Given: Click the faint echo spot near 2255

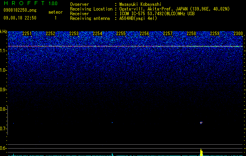Looking at the screenshot, I should (112, 122).
